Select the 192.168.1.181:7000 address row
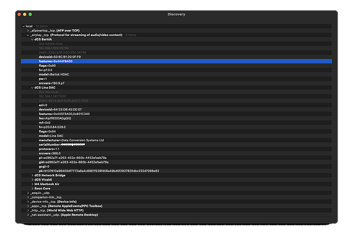The width and height of the screenshot is (353, 243). pyautogui.click(x=176, y=96)
